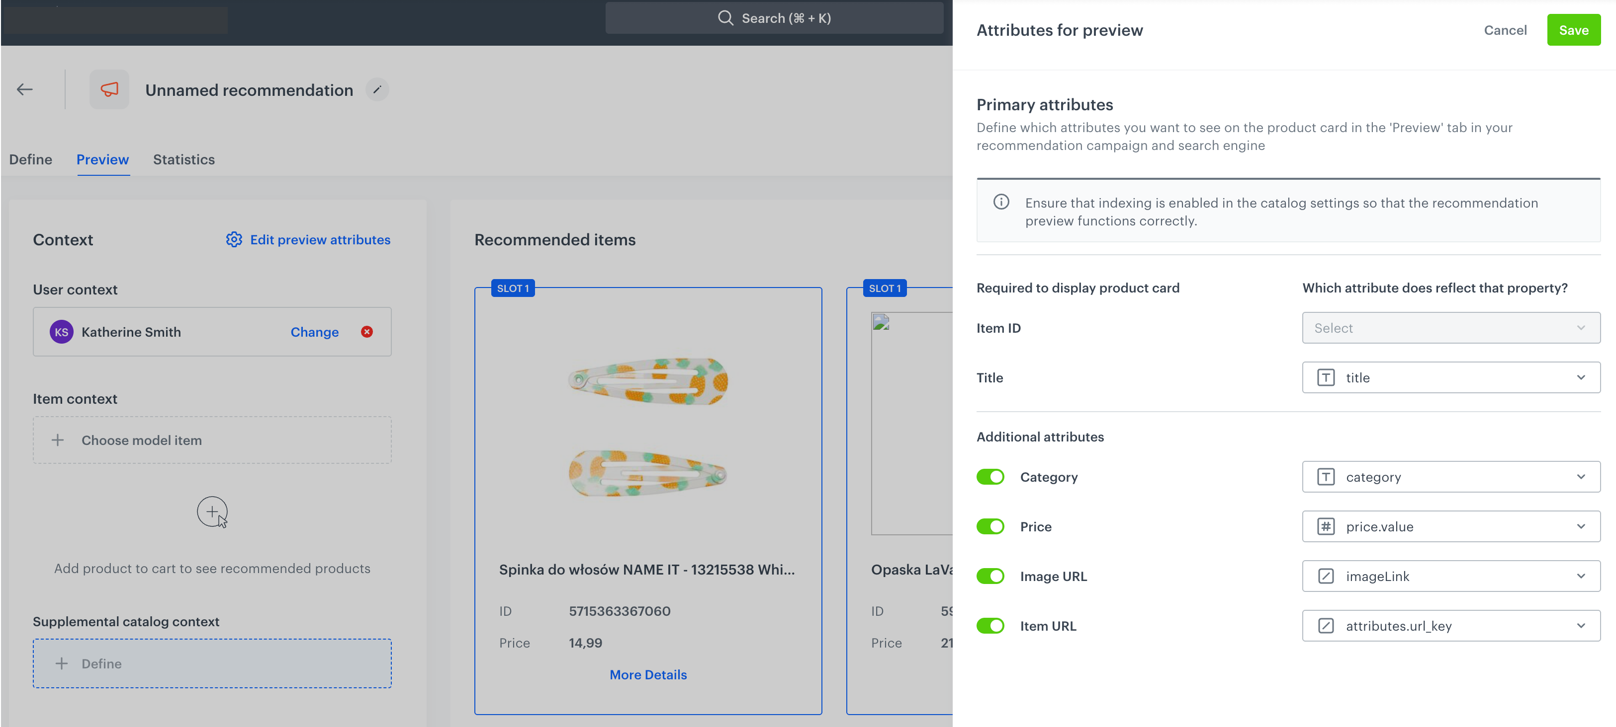
Task: Click the magnifier icon in the search bar
Action: pos(725,17)
